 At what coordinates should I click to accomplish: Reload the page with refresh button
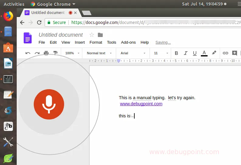pyautogui.click(x=39, y=22)
